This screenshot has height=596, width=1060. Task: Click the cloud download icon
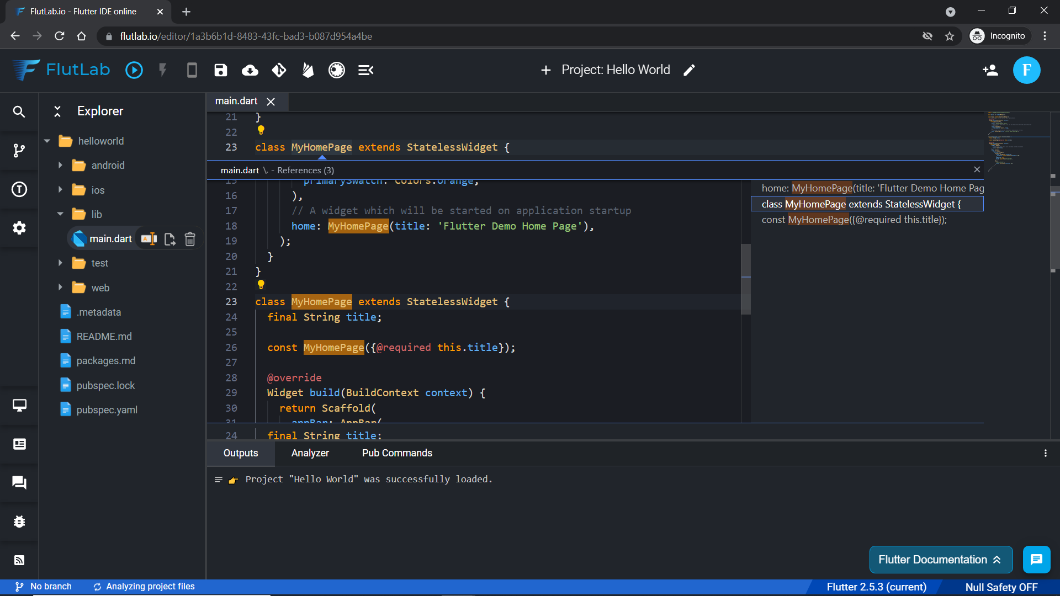pos(250,70)
